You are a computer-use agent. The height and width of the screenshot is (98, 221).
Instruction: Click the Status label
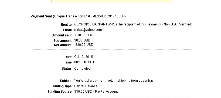(67, 69)
